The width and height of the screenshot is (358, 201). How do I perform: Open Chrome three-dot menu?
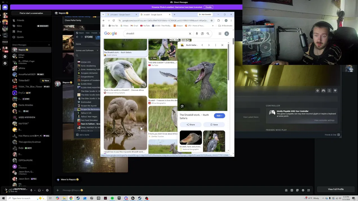pyautogui.click(x=231, y=20)
